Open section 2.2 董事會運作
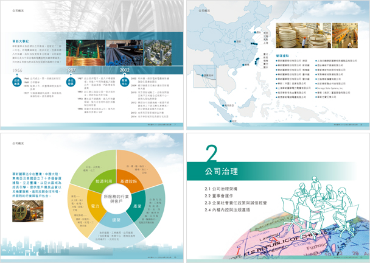Image resolution: width=370 pixels, height=263 pixels. [218, 196]
